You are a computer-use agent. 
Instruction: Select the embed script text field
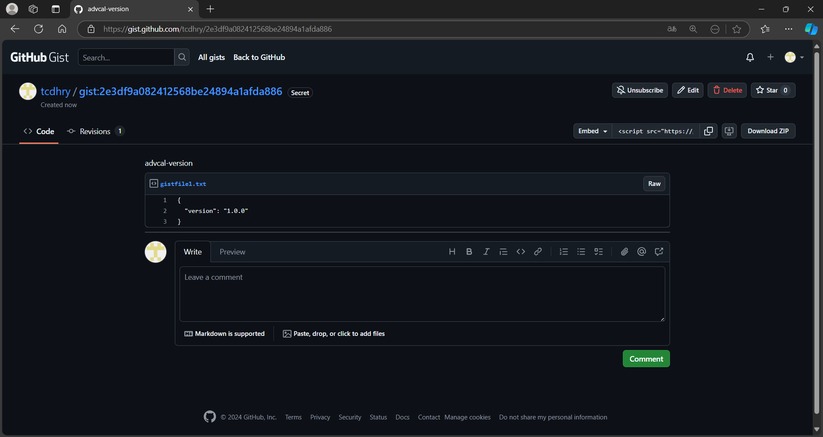coord(655,131)
